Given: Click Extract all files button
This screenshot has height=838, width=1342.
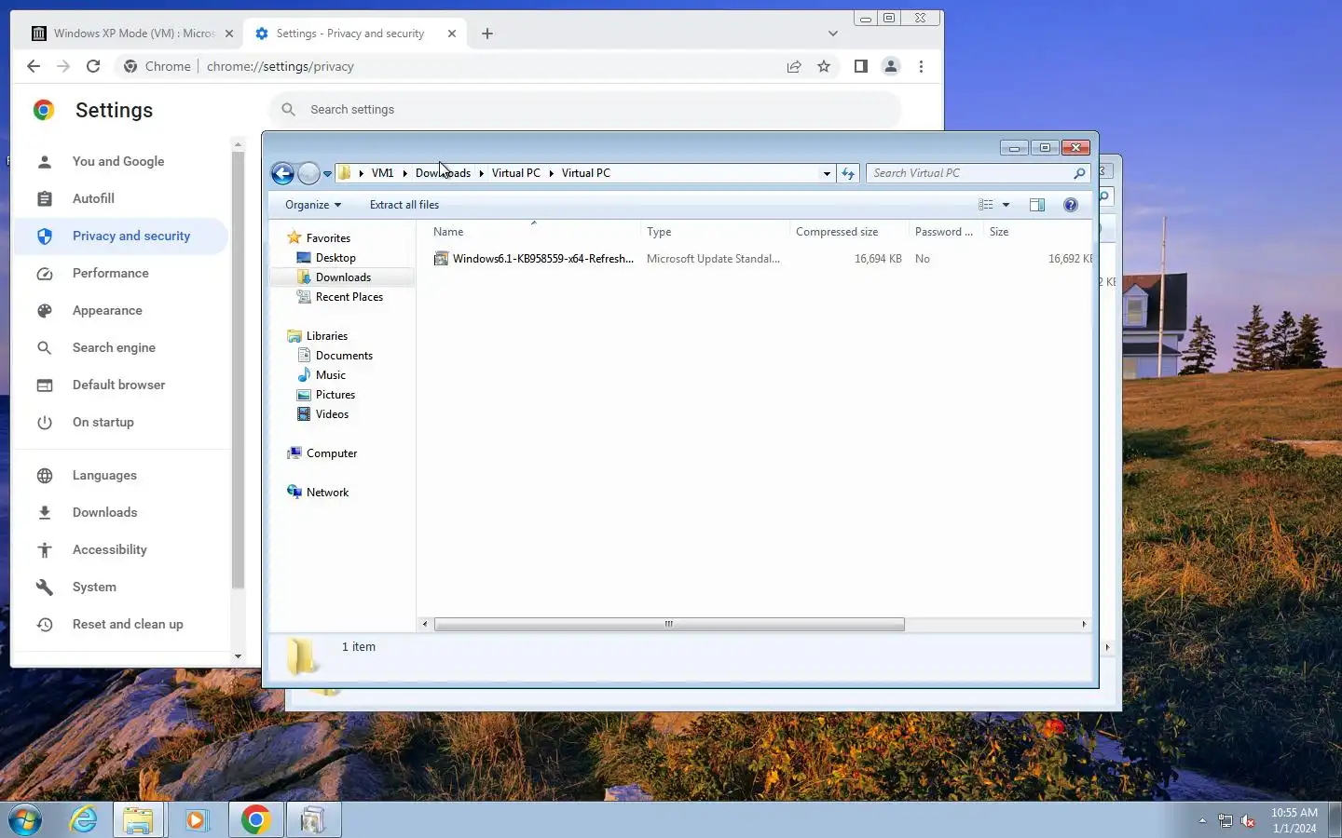Looking at the screenshot, I should coord(404,205).
